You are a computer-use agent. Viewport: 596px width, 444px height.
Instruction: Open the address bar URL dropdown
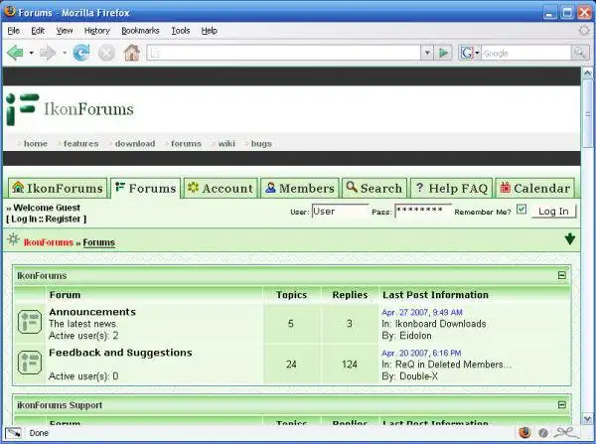pyautogui.click(x=427, y=53)
